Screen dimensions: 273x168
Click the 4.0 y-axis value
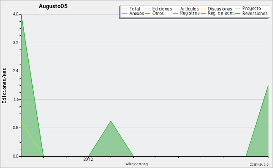pyautogui.click(x=15, y=14)
